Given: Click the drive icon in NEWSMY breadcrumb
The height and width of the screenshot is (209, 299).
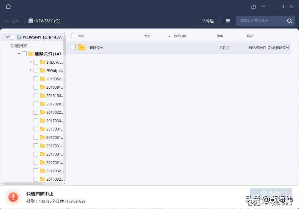Looking at the screenshot, I should (31, 21).
